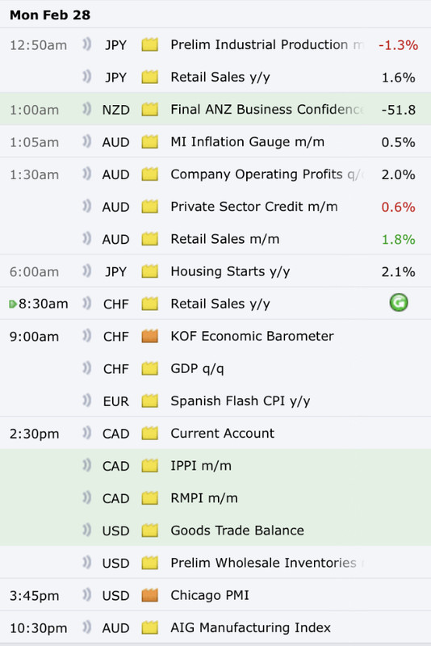
Task: Click the yellow impact icon for Goods Trade Balance
Action: click(x=150, y=531)
